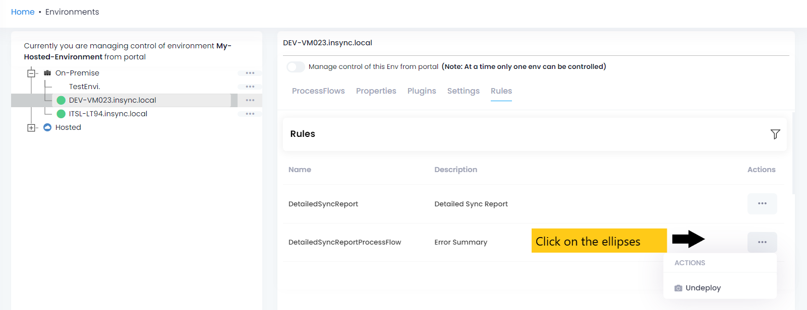Open ellipsis menu for TestEnvi. row
This screenshot has width=807, height=310.
pos(250,87)
